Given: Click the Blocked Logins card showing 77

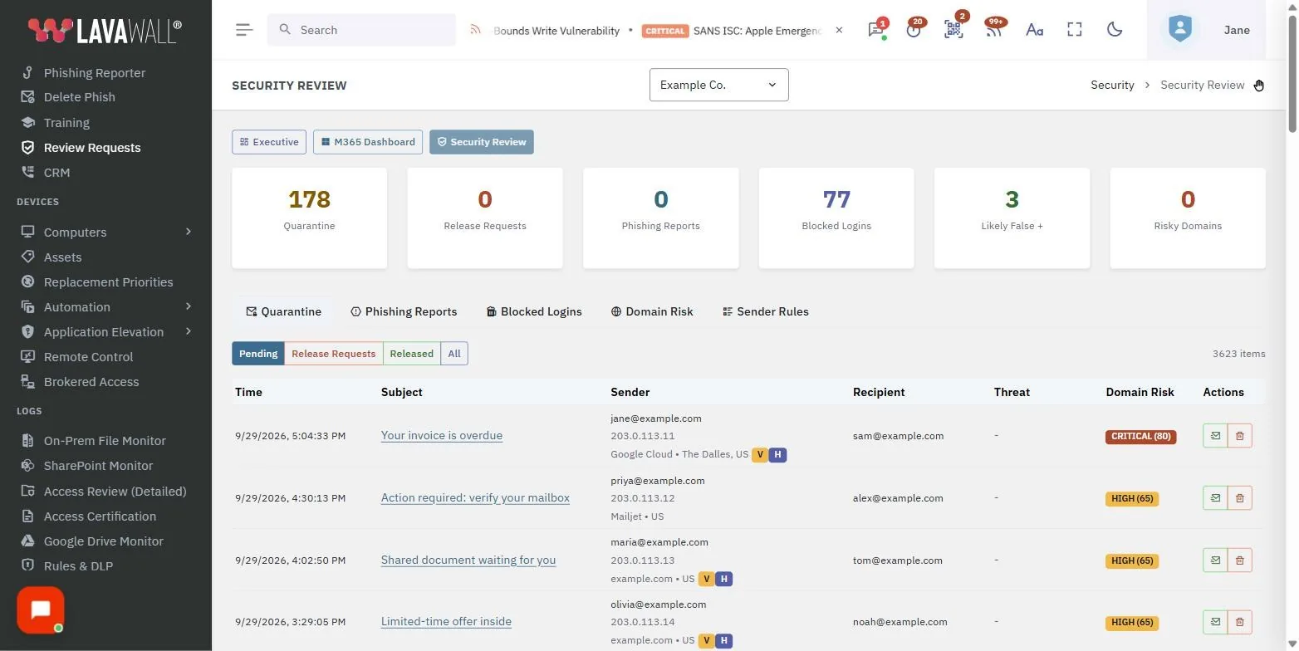Looking at the screenshot, I should click(x=836, y=218).
